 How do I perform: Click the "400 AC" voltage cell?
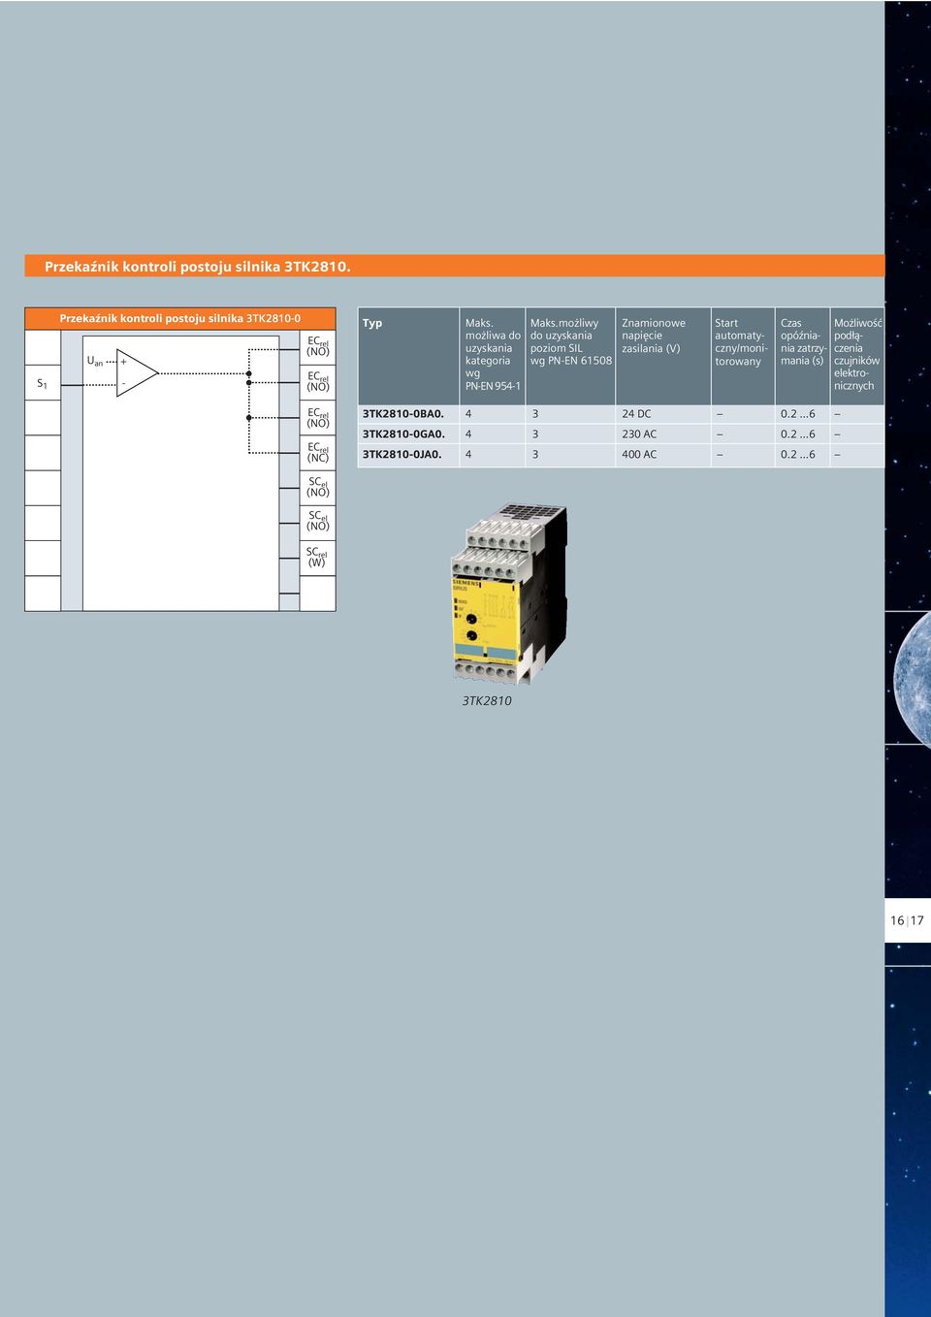639,454
